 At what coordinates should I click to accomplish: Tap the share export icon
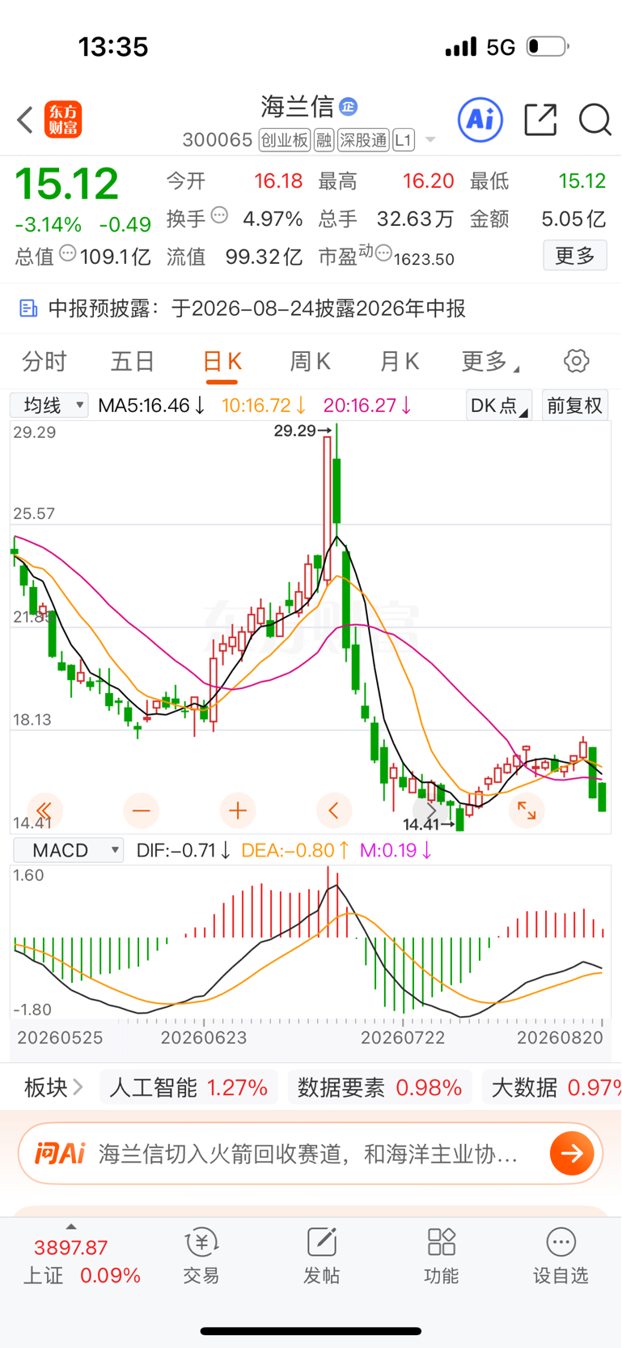[x=540, y=120]
